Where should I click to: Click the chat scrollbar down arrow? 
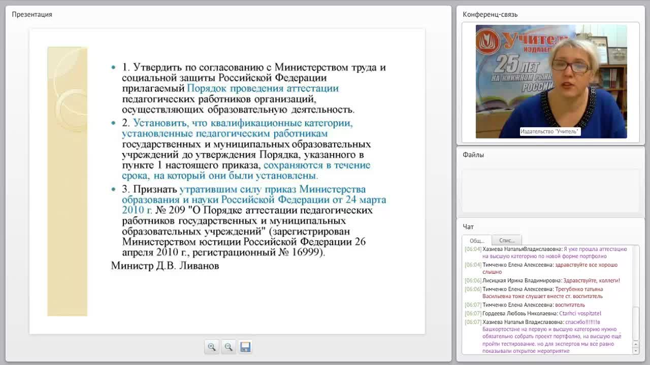(636, 351)
